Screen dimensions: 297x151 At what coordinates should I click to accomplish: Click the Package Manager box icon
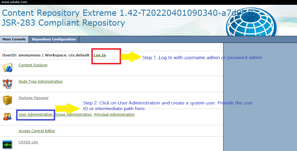tap(7, 100)
